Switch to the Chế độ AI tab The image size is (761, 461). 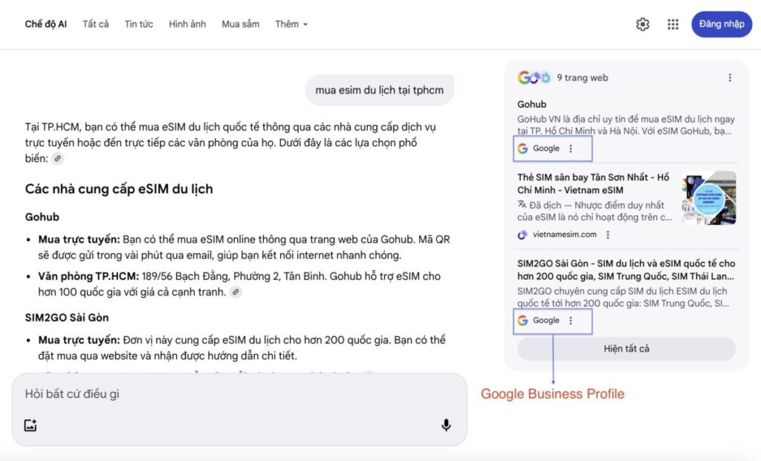[x=45, y=24]
